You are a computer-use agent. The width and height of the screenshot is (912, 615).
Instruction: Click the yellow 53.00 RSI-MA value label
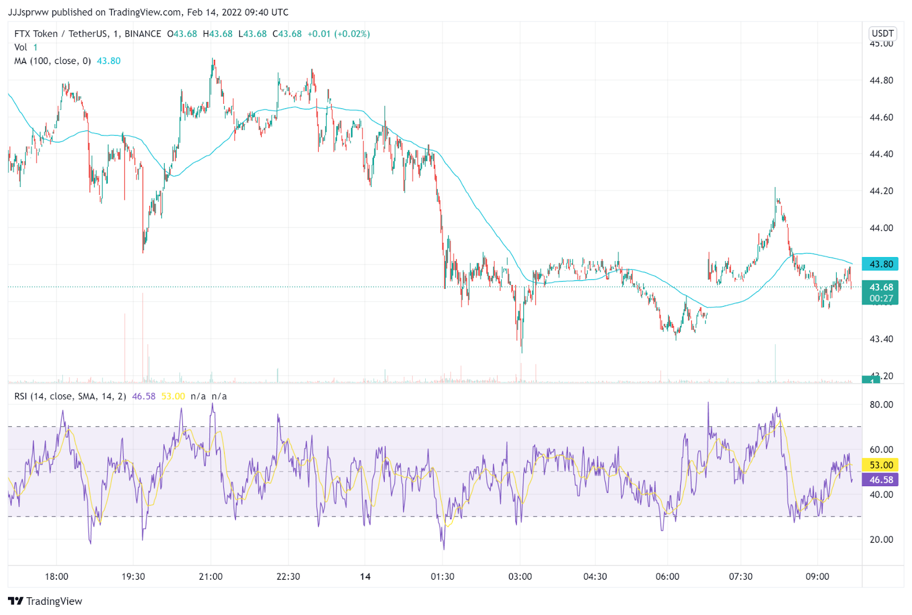(x=880, y=465)
